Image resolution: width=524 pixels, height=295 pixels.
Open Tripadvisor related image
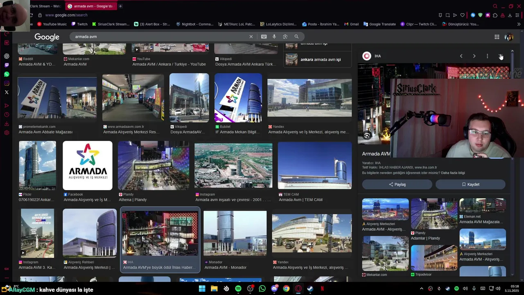(x=434, y=258)
